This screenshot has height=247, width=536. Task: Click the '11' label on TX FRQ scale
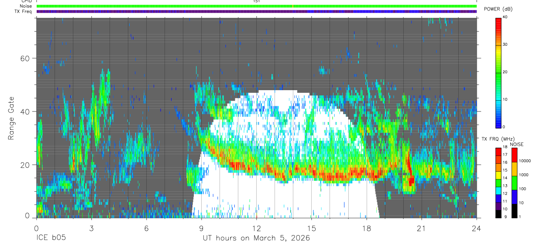click(505, 202)
